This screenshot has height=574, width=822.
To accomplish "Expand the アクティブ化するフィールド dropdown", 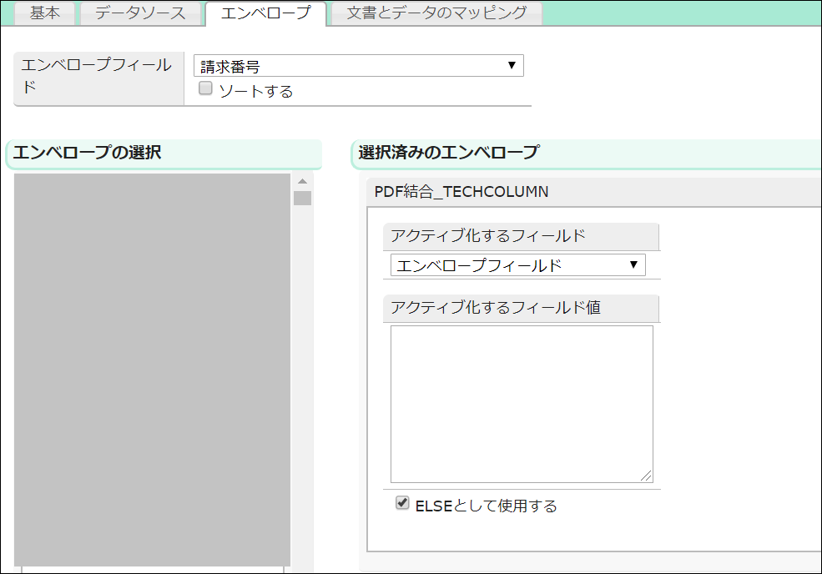I will [x=517, y=265].
